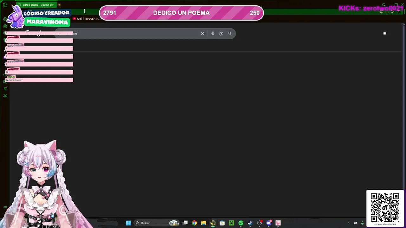Image resolution: width=406 pixels, height=228 pixels.
Task: Open the Google apps grid
Action: click(x=384, y=34)
